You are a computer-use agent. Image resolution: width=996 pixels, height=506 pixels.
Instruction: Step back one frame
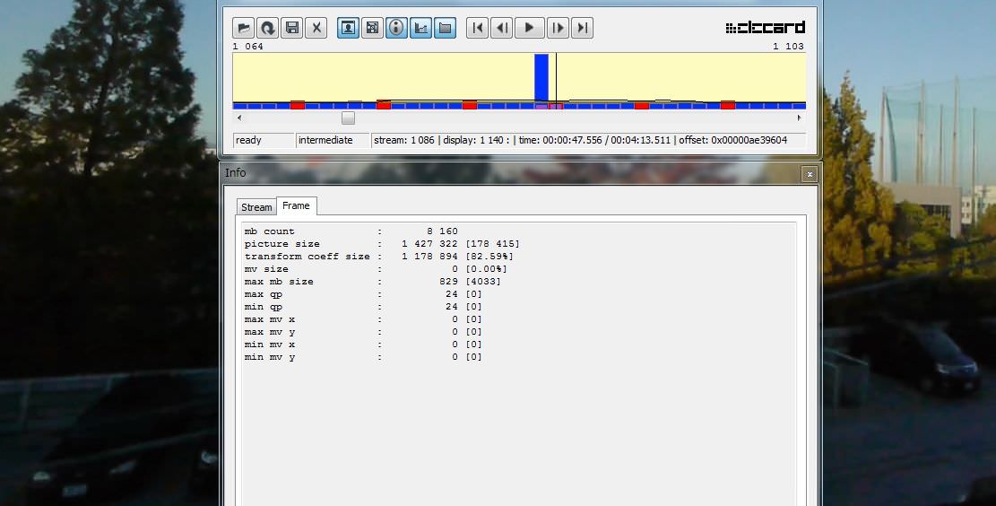pos(502,28)
